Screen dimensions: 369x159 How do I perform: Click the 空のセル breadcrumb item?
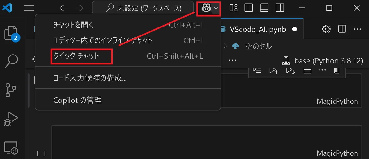(x=258, y=47)
